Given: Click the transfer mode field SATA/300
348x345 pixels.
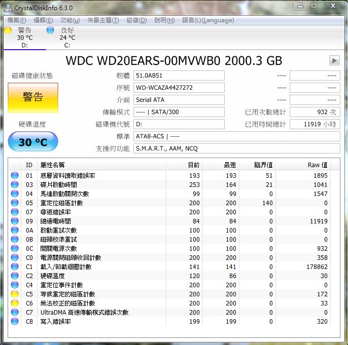Looking at the screenshot, I should pyautogui.click(x=179, y=112).
